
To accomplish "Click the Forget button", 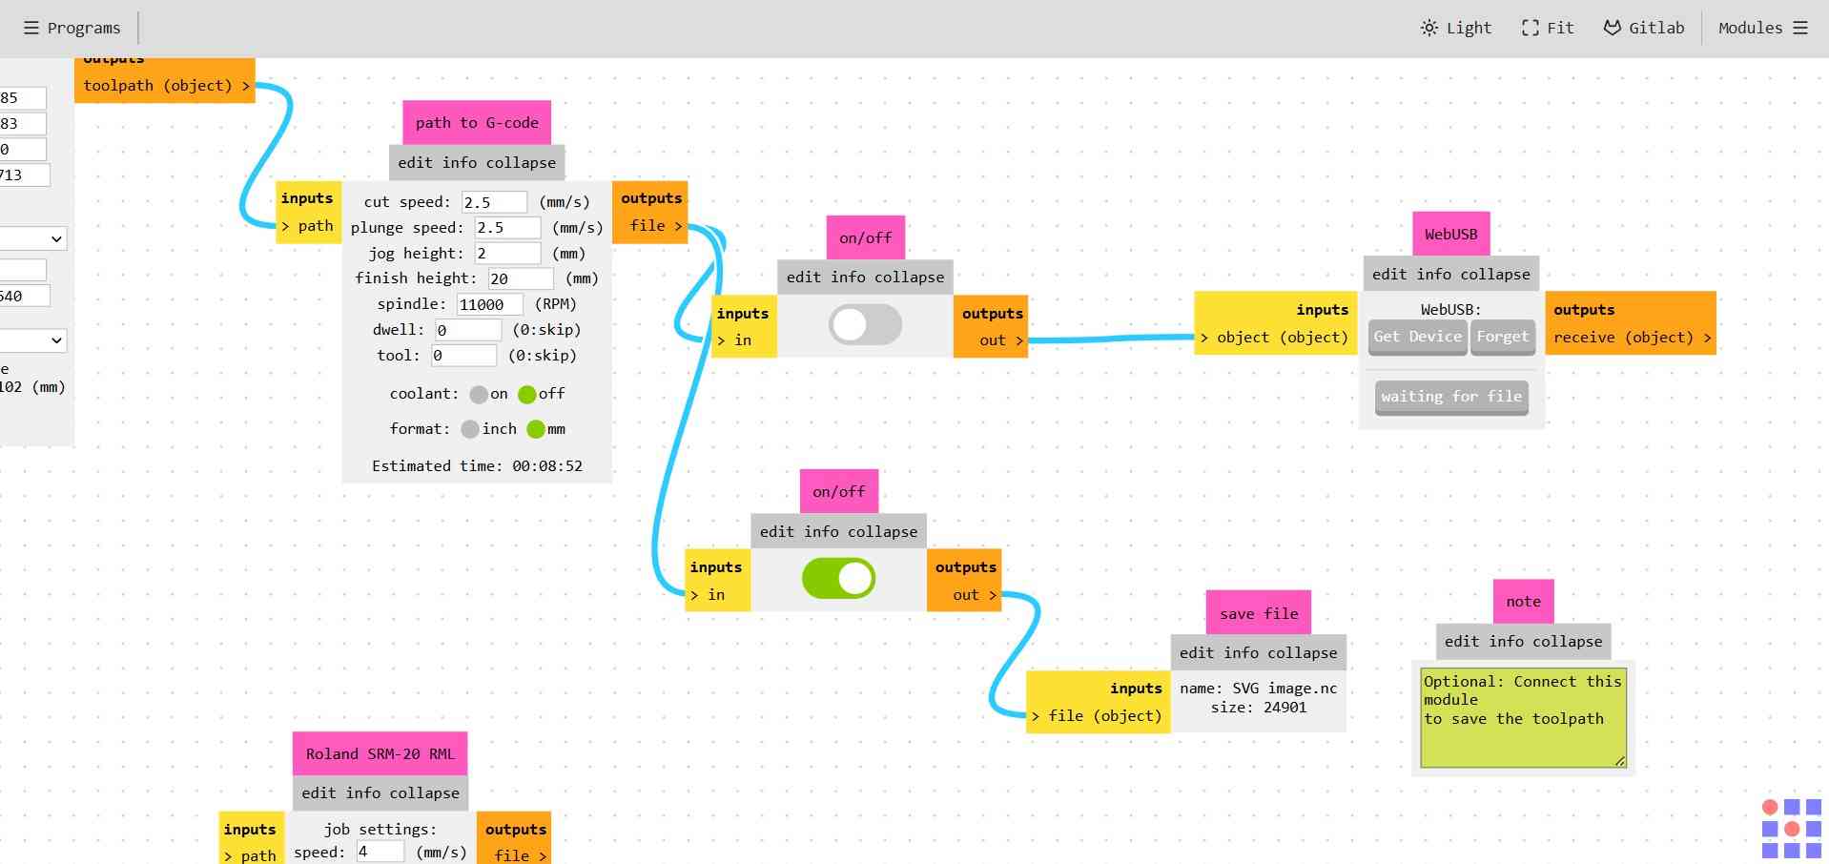I will 1502,337.
